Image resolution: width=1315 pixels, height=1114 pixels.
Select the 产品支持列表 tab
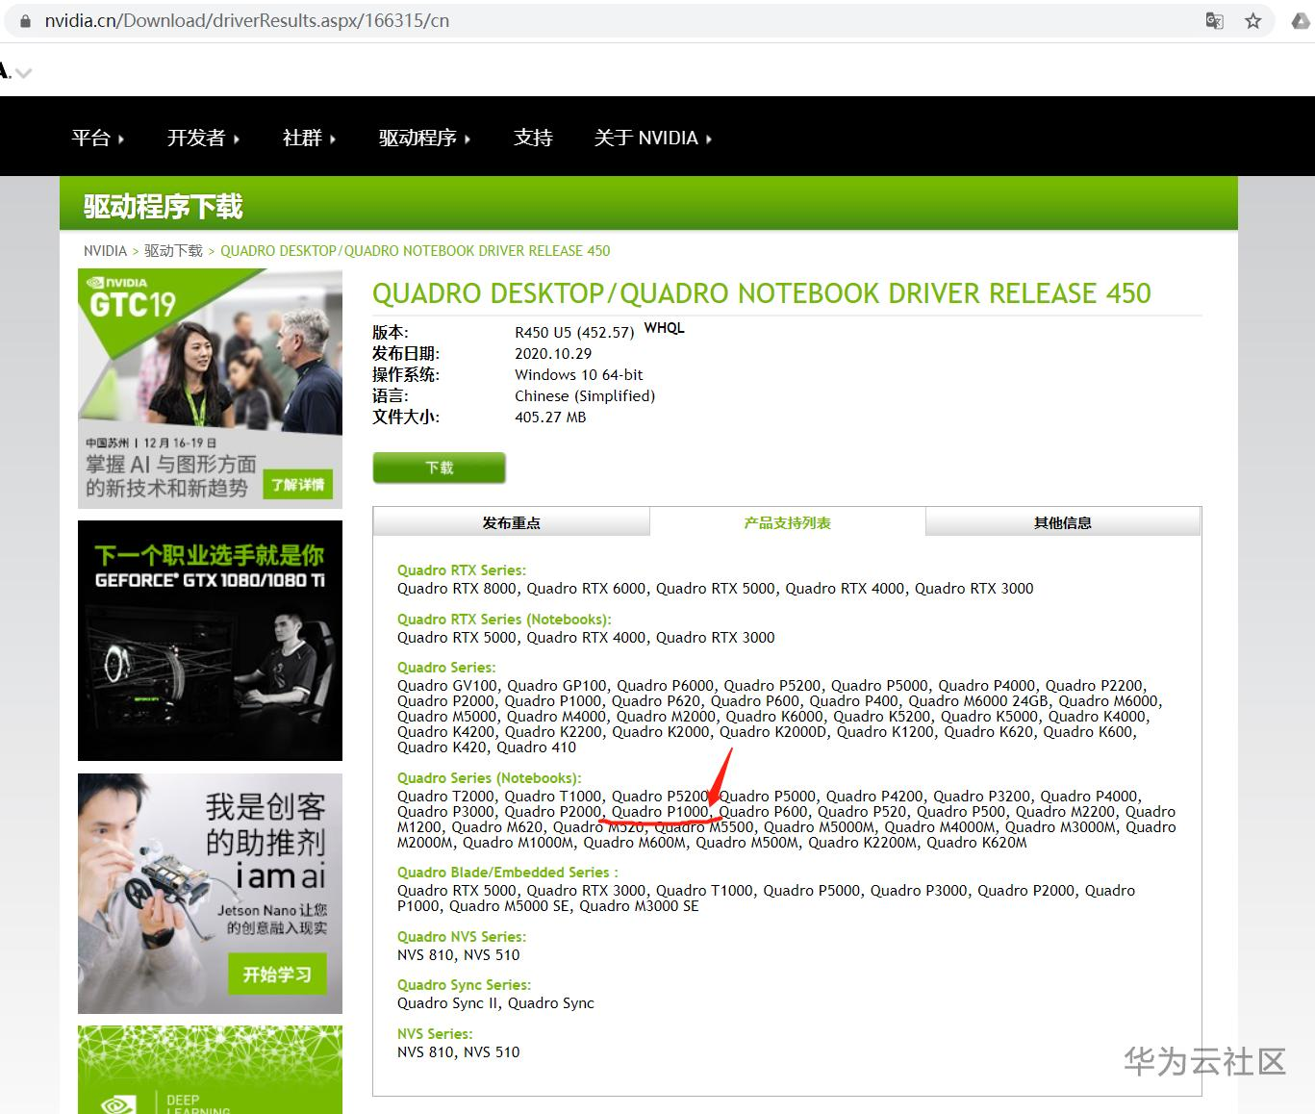[787, 522]
